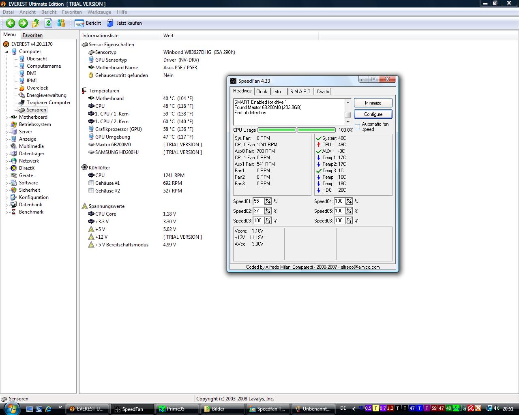Viewport: 519px width, 415px height.
Task: Select the Energieverwaltung tree entry
Action: pos(46,95)
